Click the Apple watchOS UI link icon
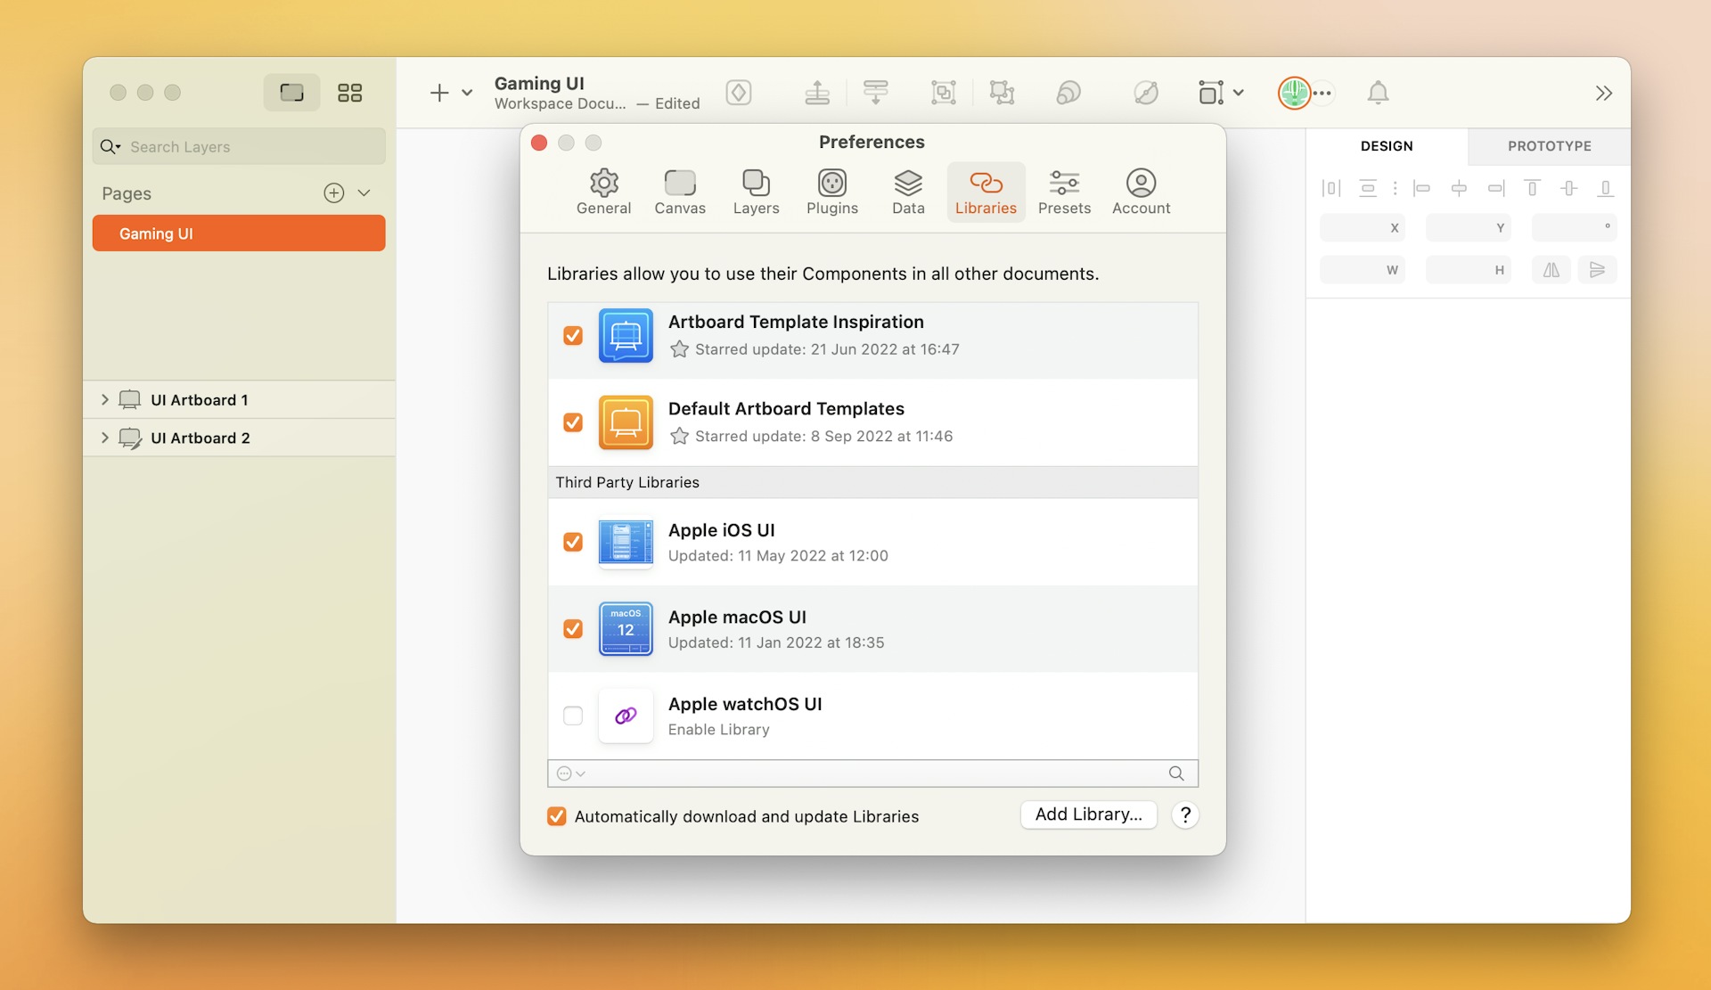 pos(626,716)
